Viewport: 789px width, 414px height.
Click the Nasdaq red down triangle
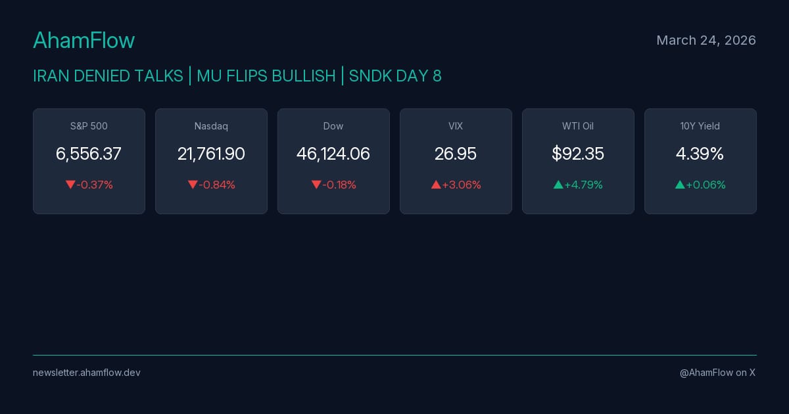pos(193,185)
